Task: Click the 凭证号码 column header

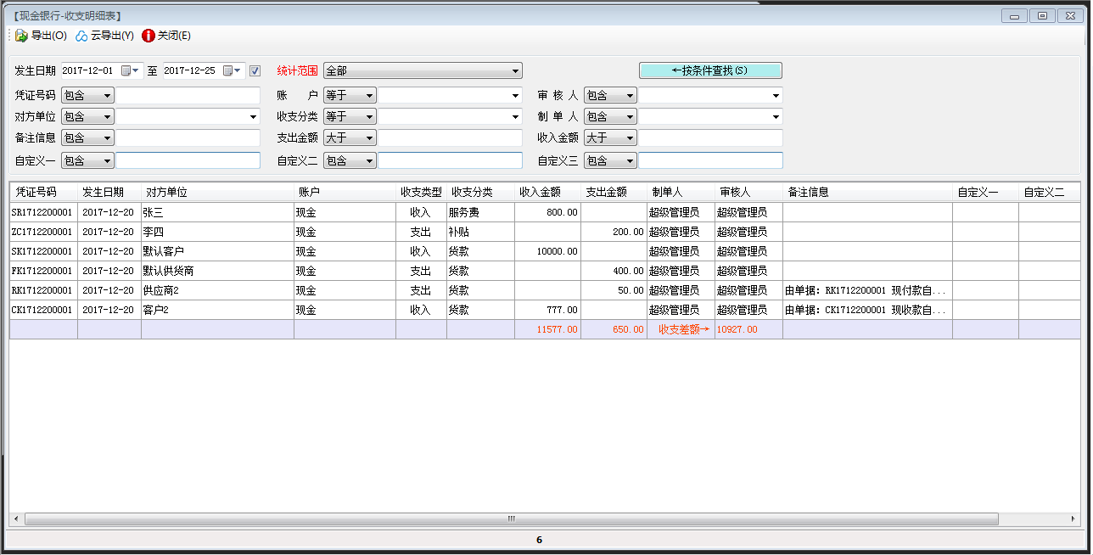Action: [42, 193]
